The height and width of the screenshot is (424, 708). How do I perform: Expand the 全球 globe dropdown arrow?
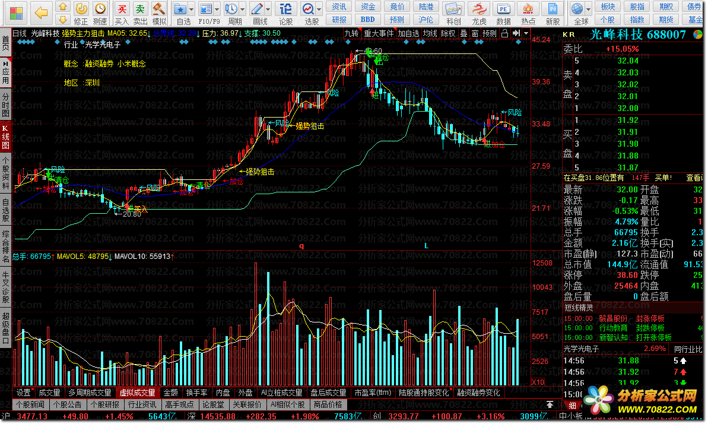(588, 9)
